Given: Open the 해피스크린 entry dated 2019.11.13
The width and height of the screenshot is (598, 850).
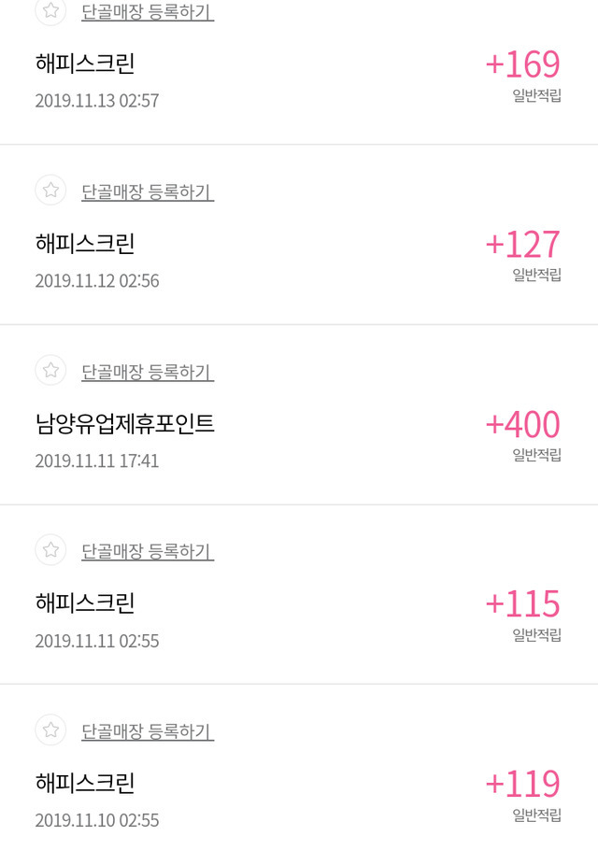Looking at the screenshot, I should (85, 64).
